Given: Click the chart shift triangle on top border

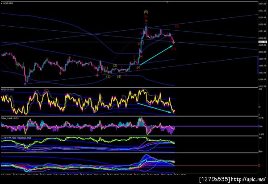Looking at the screenshot, I should click(167, 2).
